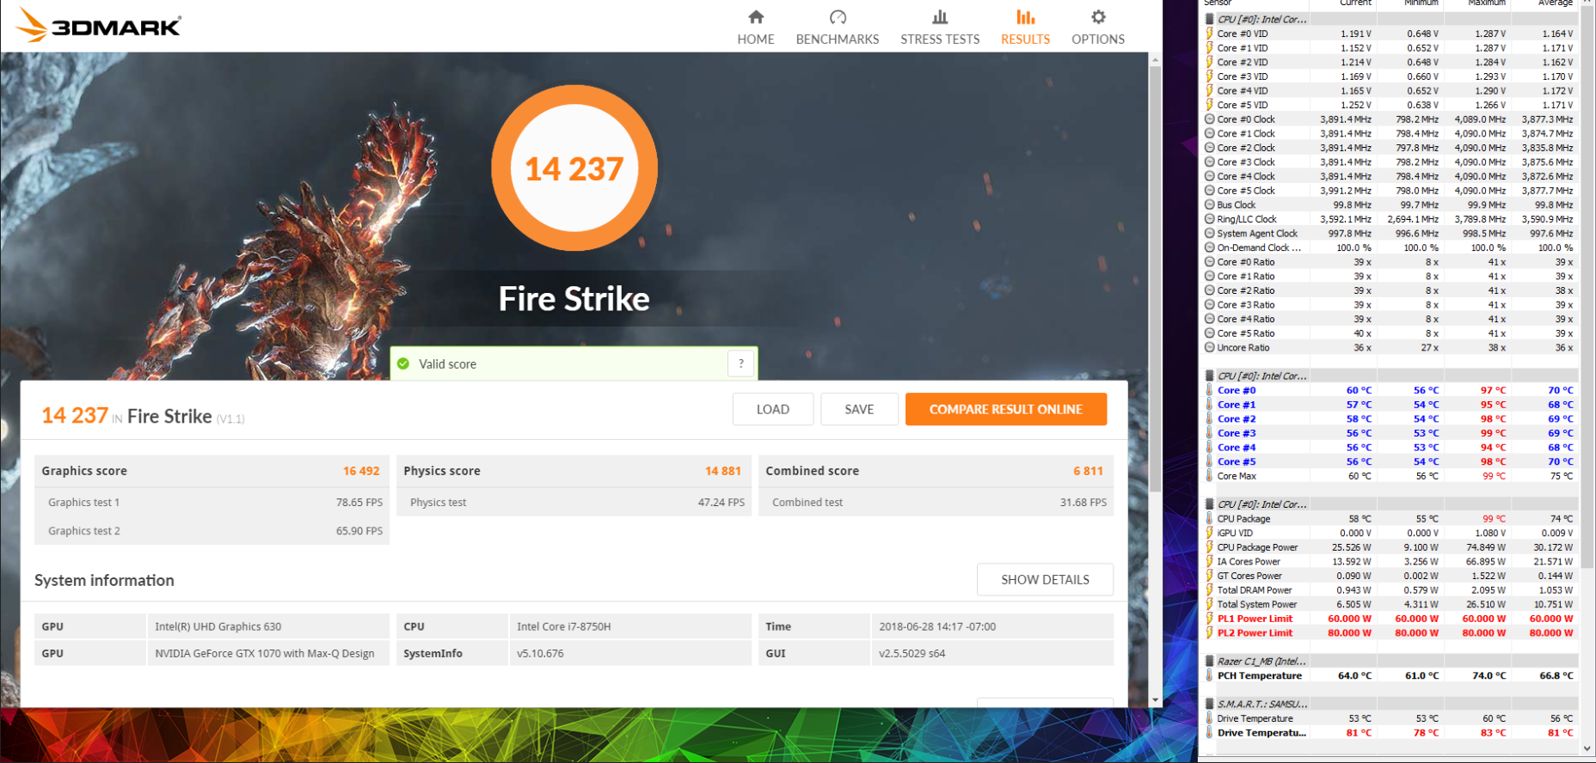The image size is (1596, 763).
Task: Click the 3DMark scrollbar up arrow
Action: tap(1155, 59)
